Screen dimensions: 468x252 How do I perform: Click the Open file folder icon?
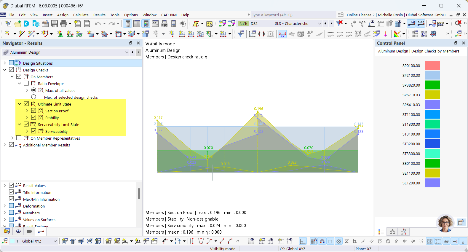pyautogui.click(x=18, y=23)
